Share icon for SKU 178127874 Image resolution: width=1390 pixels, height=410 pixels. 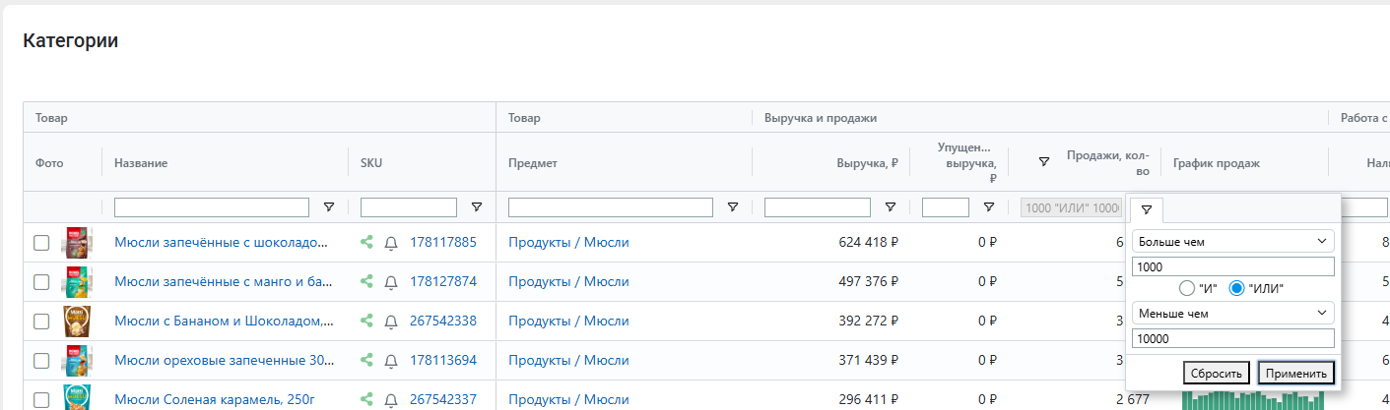click(x=366, y=281)
